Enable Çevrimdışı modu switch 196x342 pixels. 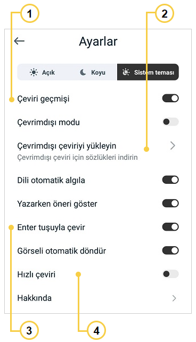click(170, 121)
